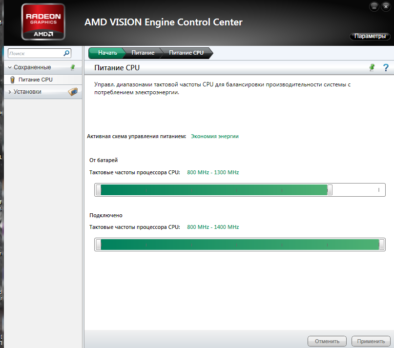Click the battery icon next to Питание CPU
The height and width of the screenshot is (348, 394).
click(x=12, y=80)
